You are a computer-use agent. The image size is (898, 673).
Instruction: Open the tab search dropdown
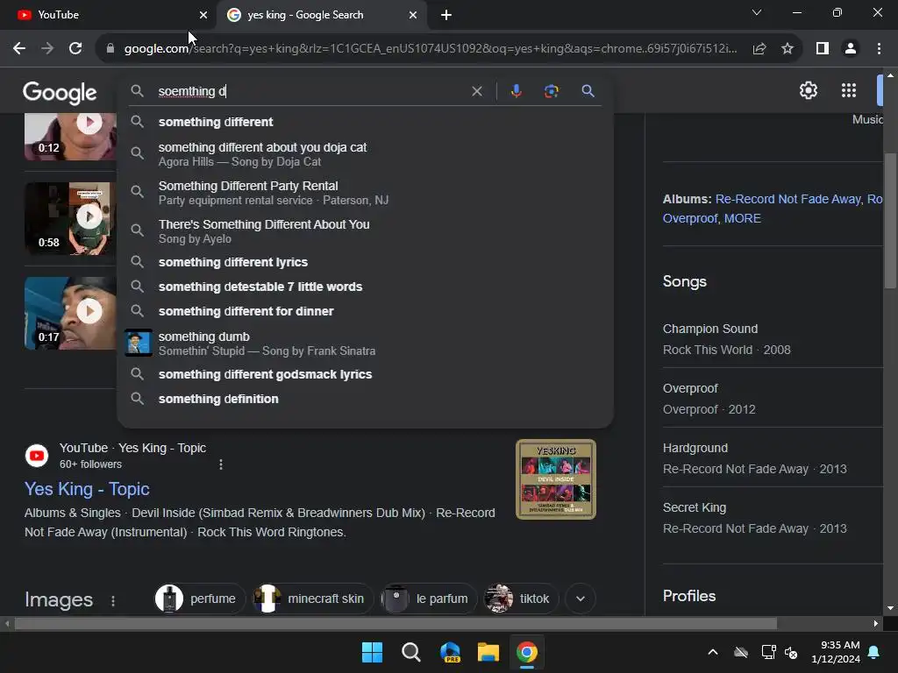pyautogui.click(x=757, y=12)
